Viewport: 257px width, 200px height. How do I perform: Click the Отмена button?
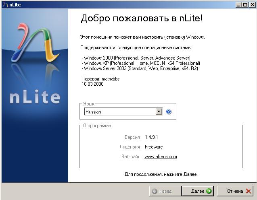pyautogui.click(x=236, y=191)
